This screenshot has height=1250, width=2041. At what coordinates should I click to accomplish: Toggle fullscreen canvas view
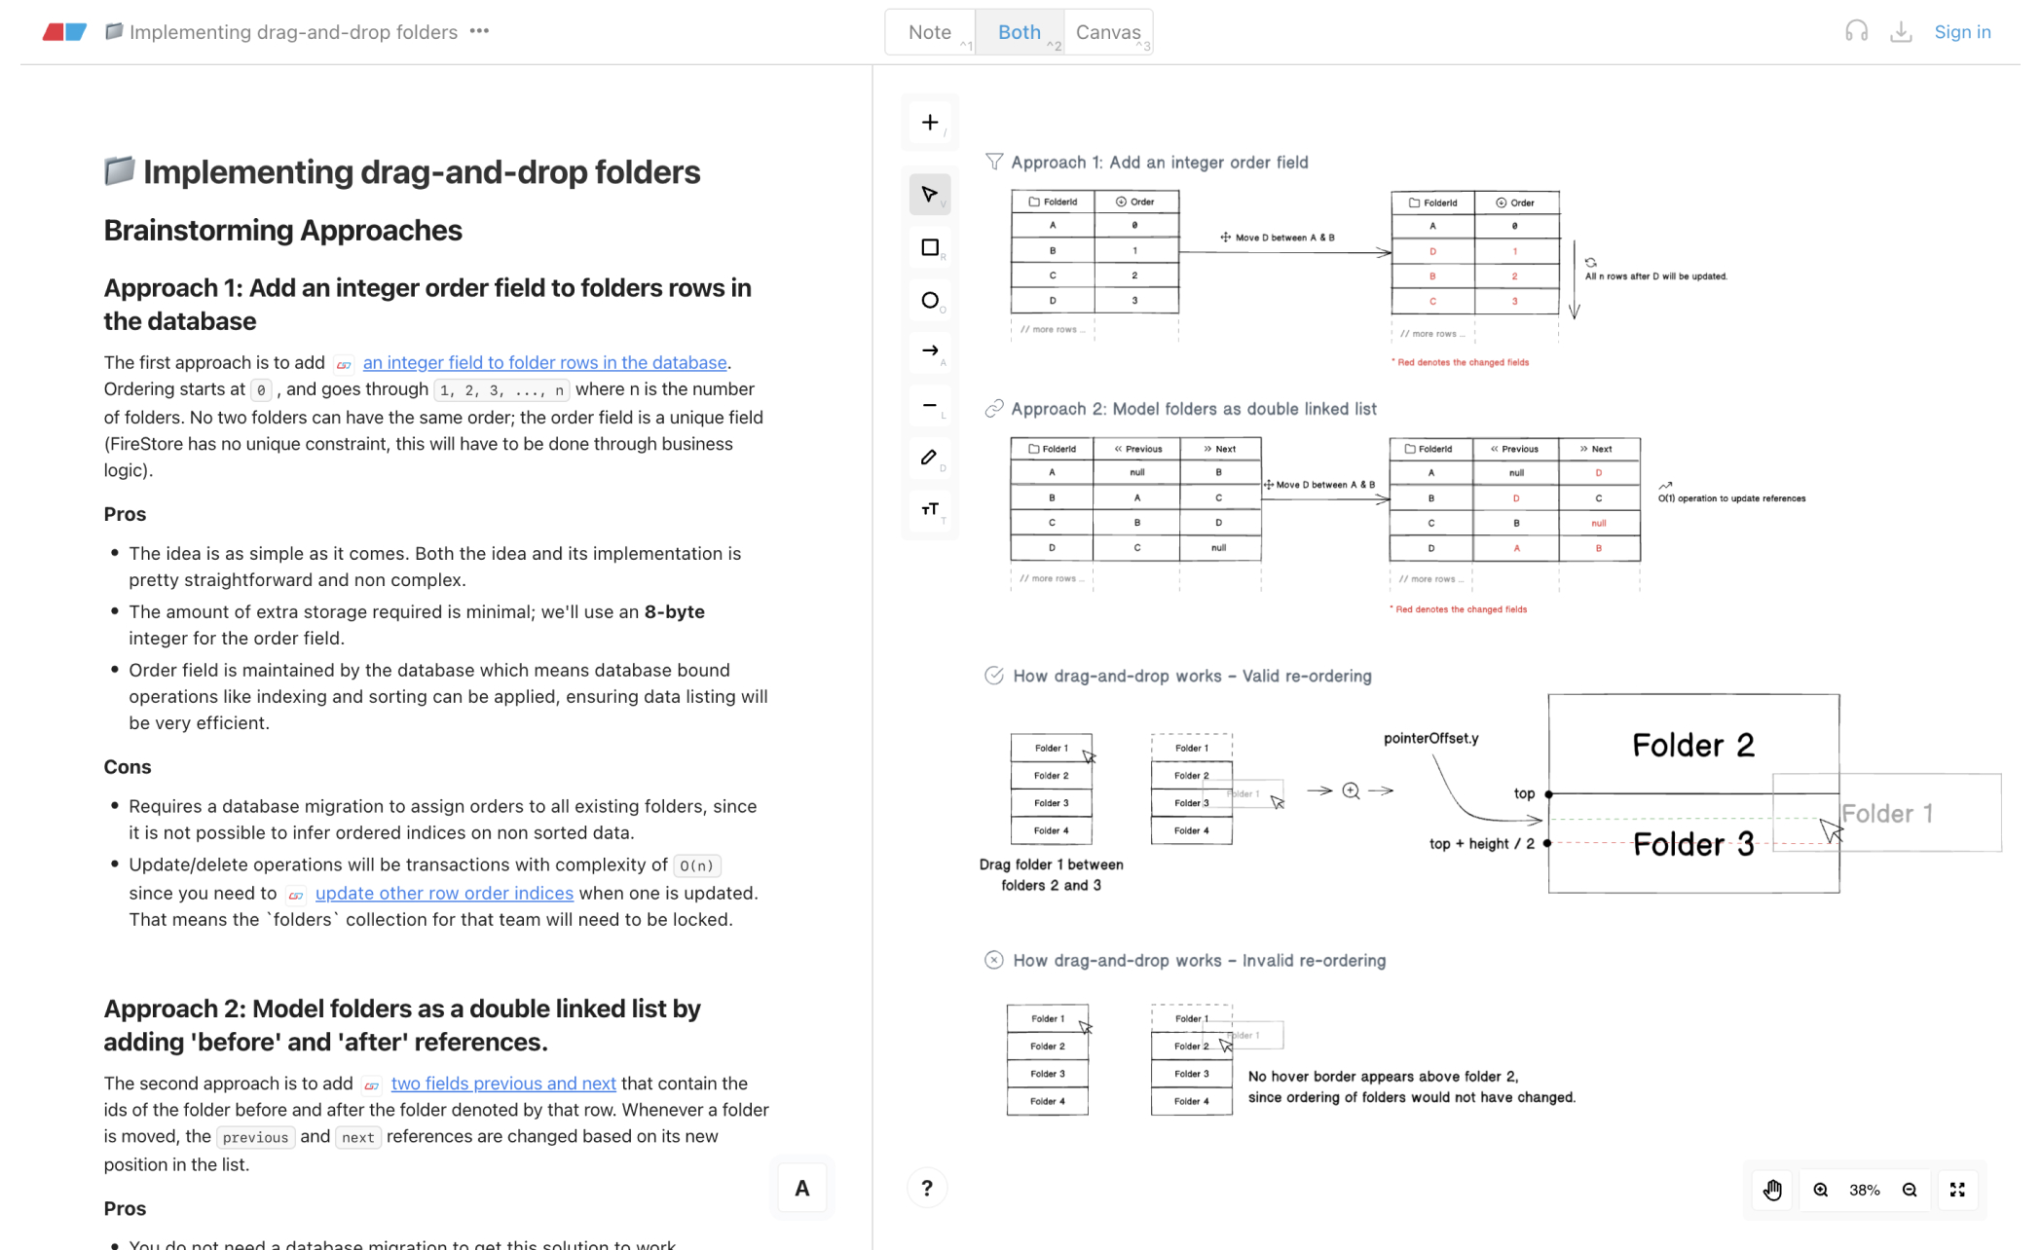click(1957, 1190)
